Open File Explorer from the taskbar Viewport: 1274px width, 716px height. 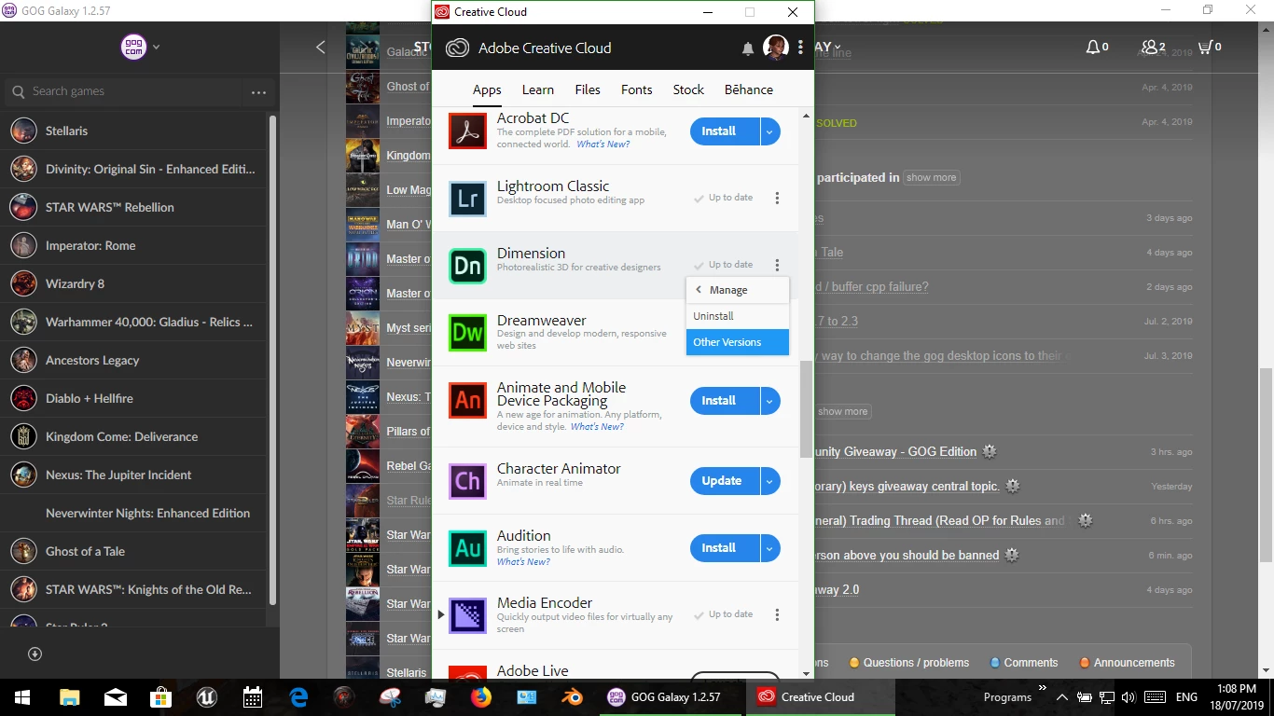(x=70, y=696)
